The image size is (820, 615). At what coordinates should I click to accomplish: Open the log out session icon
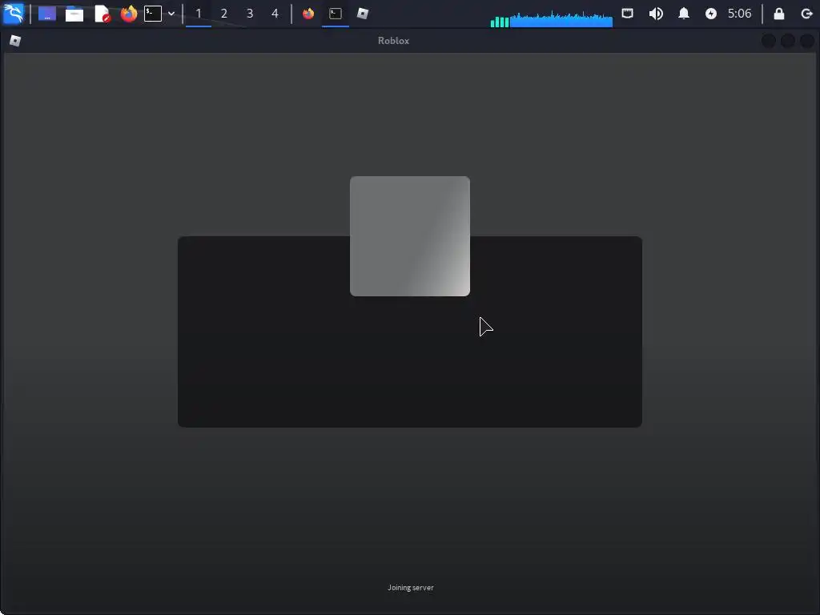806,14
